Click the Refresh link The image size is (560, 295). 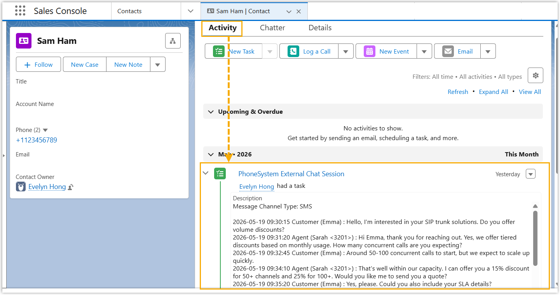458,92
